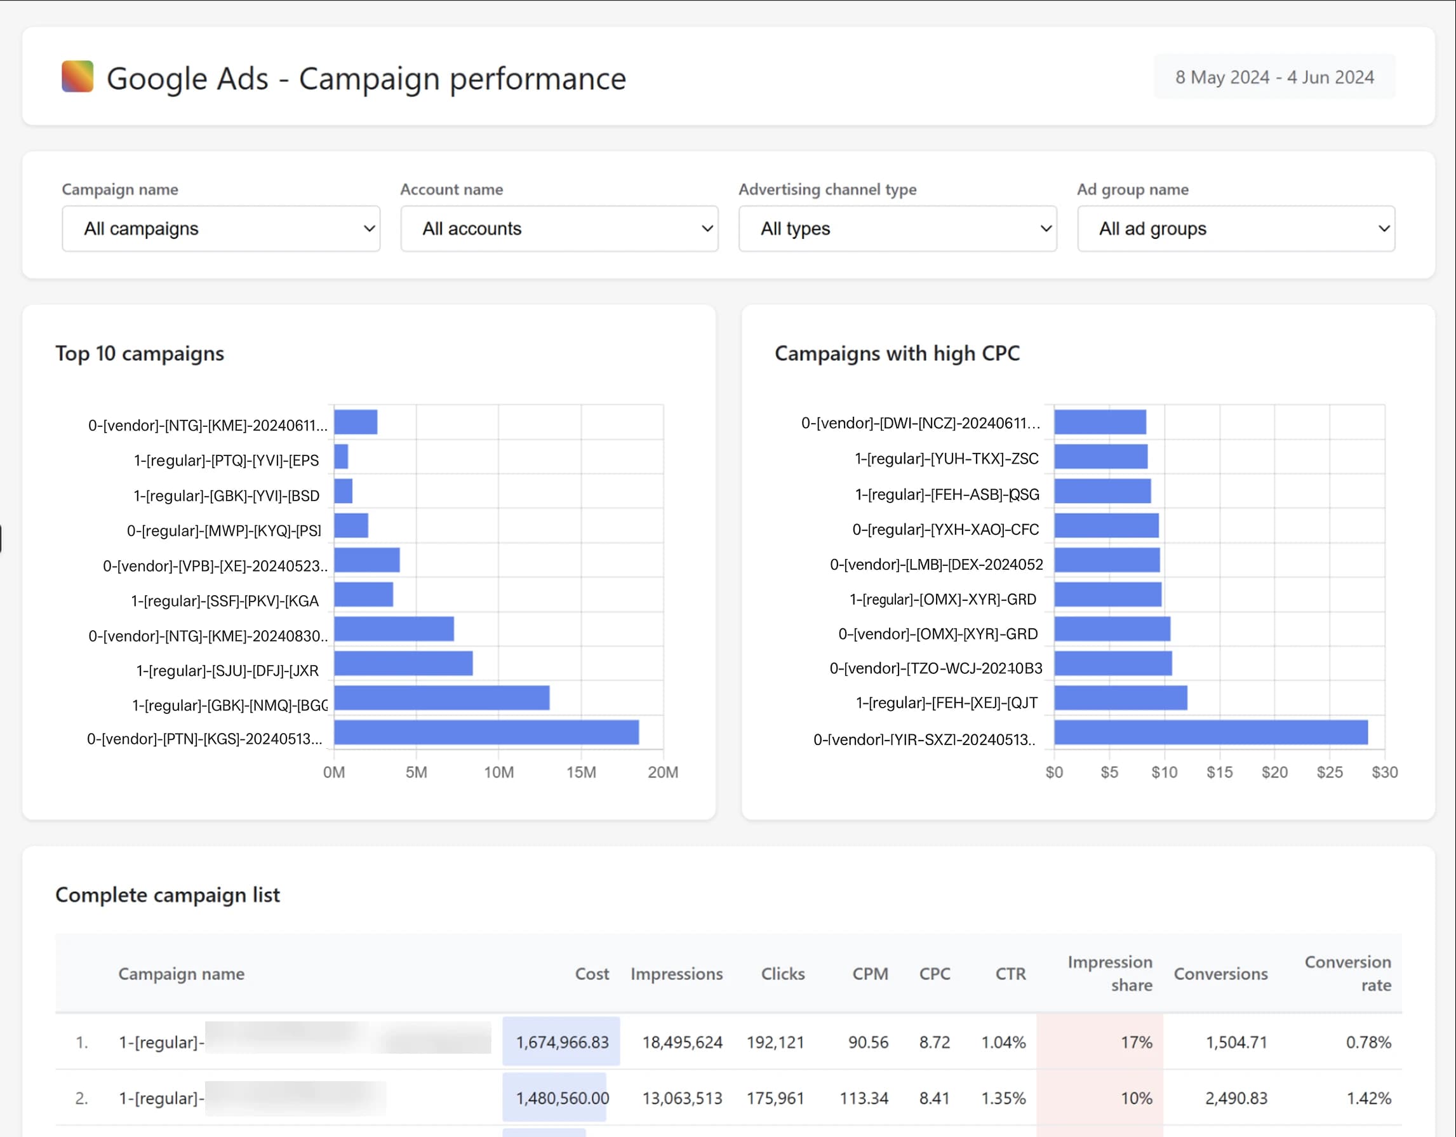1456x1137 pixels.
Task: Open the Advertising channel type dropdown
Action: 897,229
